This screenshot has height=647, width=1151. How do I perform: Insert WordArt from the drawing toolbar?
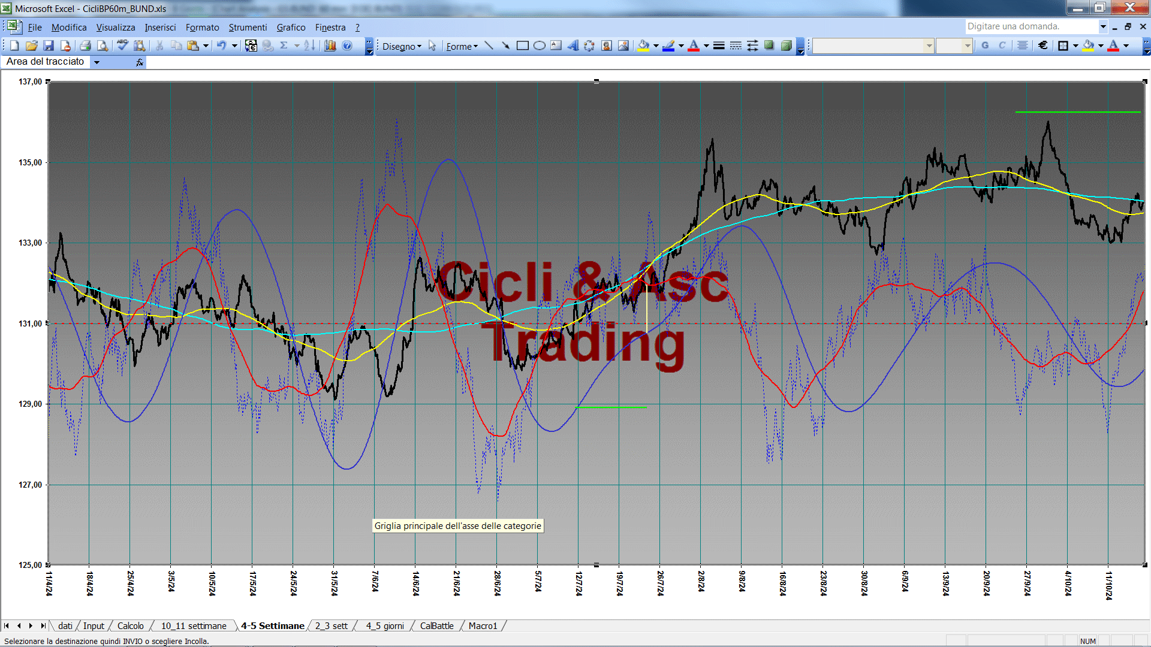click(573, 46)
